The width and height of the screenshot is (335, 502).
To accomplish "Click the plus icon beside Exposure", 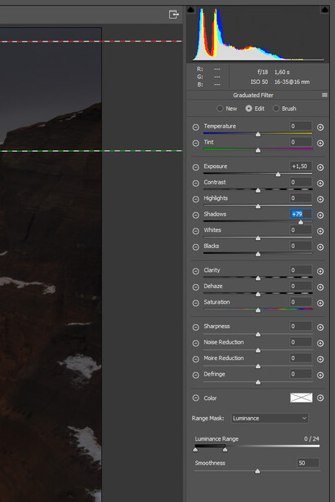I will click(320, 167).
